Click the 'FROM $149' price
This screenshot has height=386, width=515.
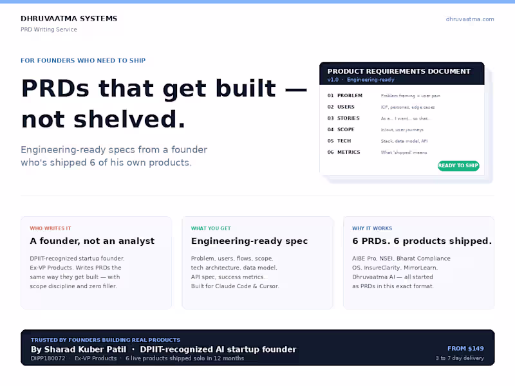[x=465, y=349]
